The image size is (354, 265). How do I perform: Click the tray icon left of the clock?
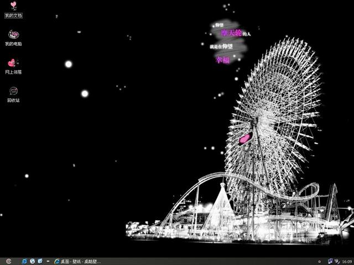(x=337, y=261)
